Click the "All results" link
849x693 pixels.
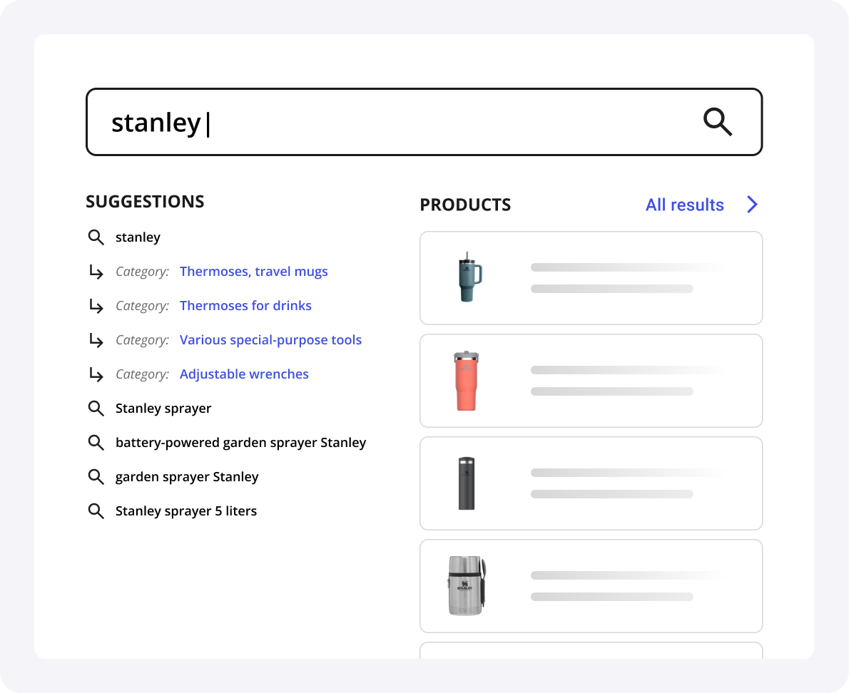684,205
